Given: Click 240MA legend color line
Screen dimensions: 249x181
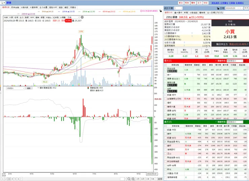Looking at the screenshot, I should point(19,14).
